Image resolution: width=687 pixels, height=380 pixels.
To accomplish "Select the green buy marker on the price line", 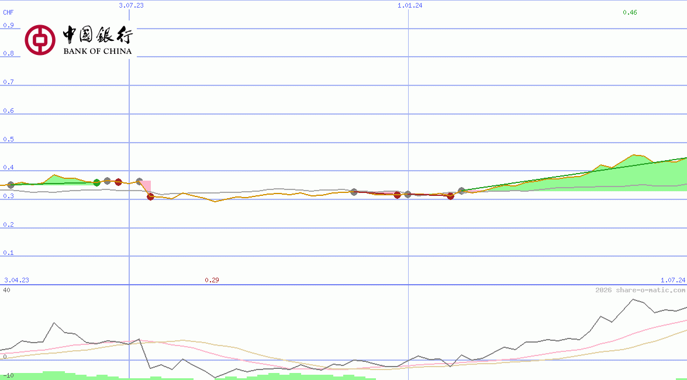I will [97, 182].
